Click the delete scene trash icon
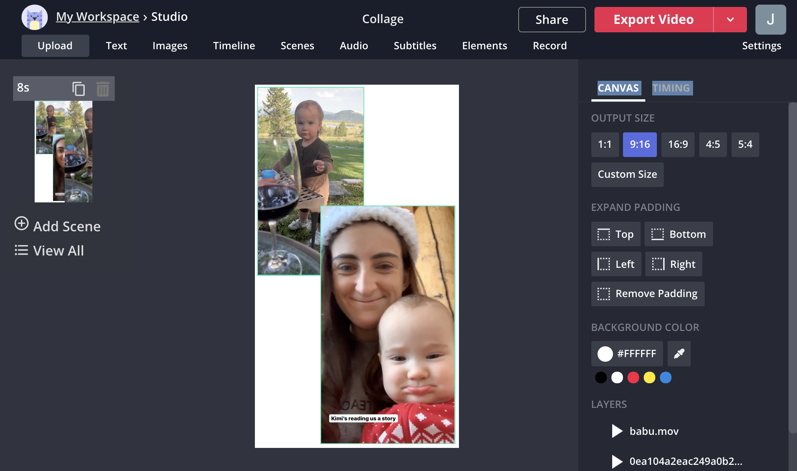Viewport: 797px width, 471px height. 102,89
